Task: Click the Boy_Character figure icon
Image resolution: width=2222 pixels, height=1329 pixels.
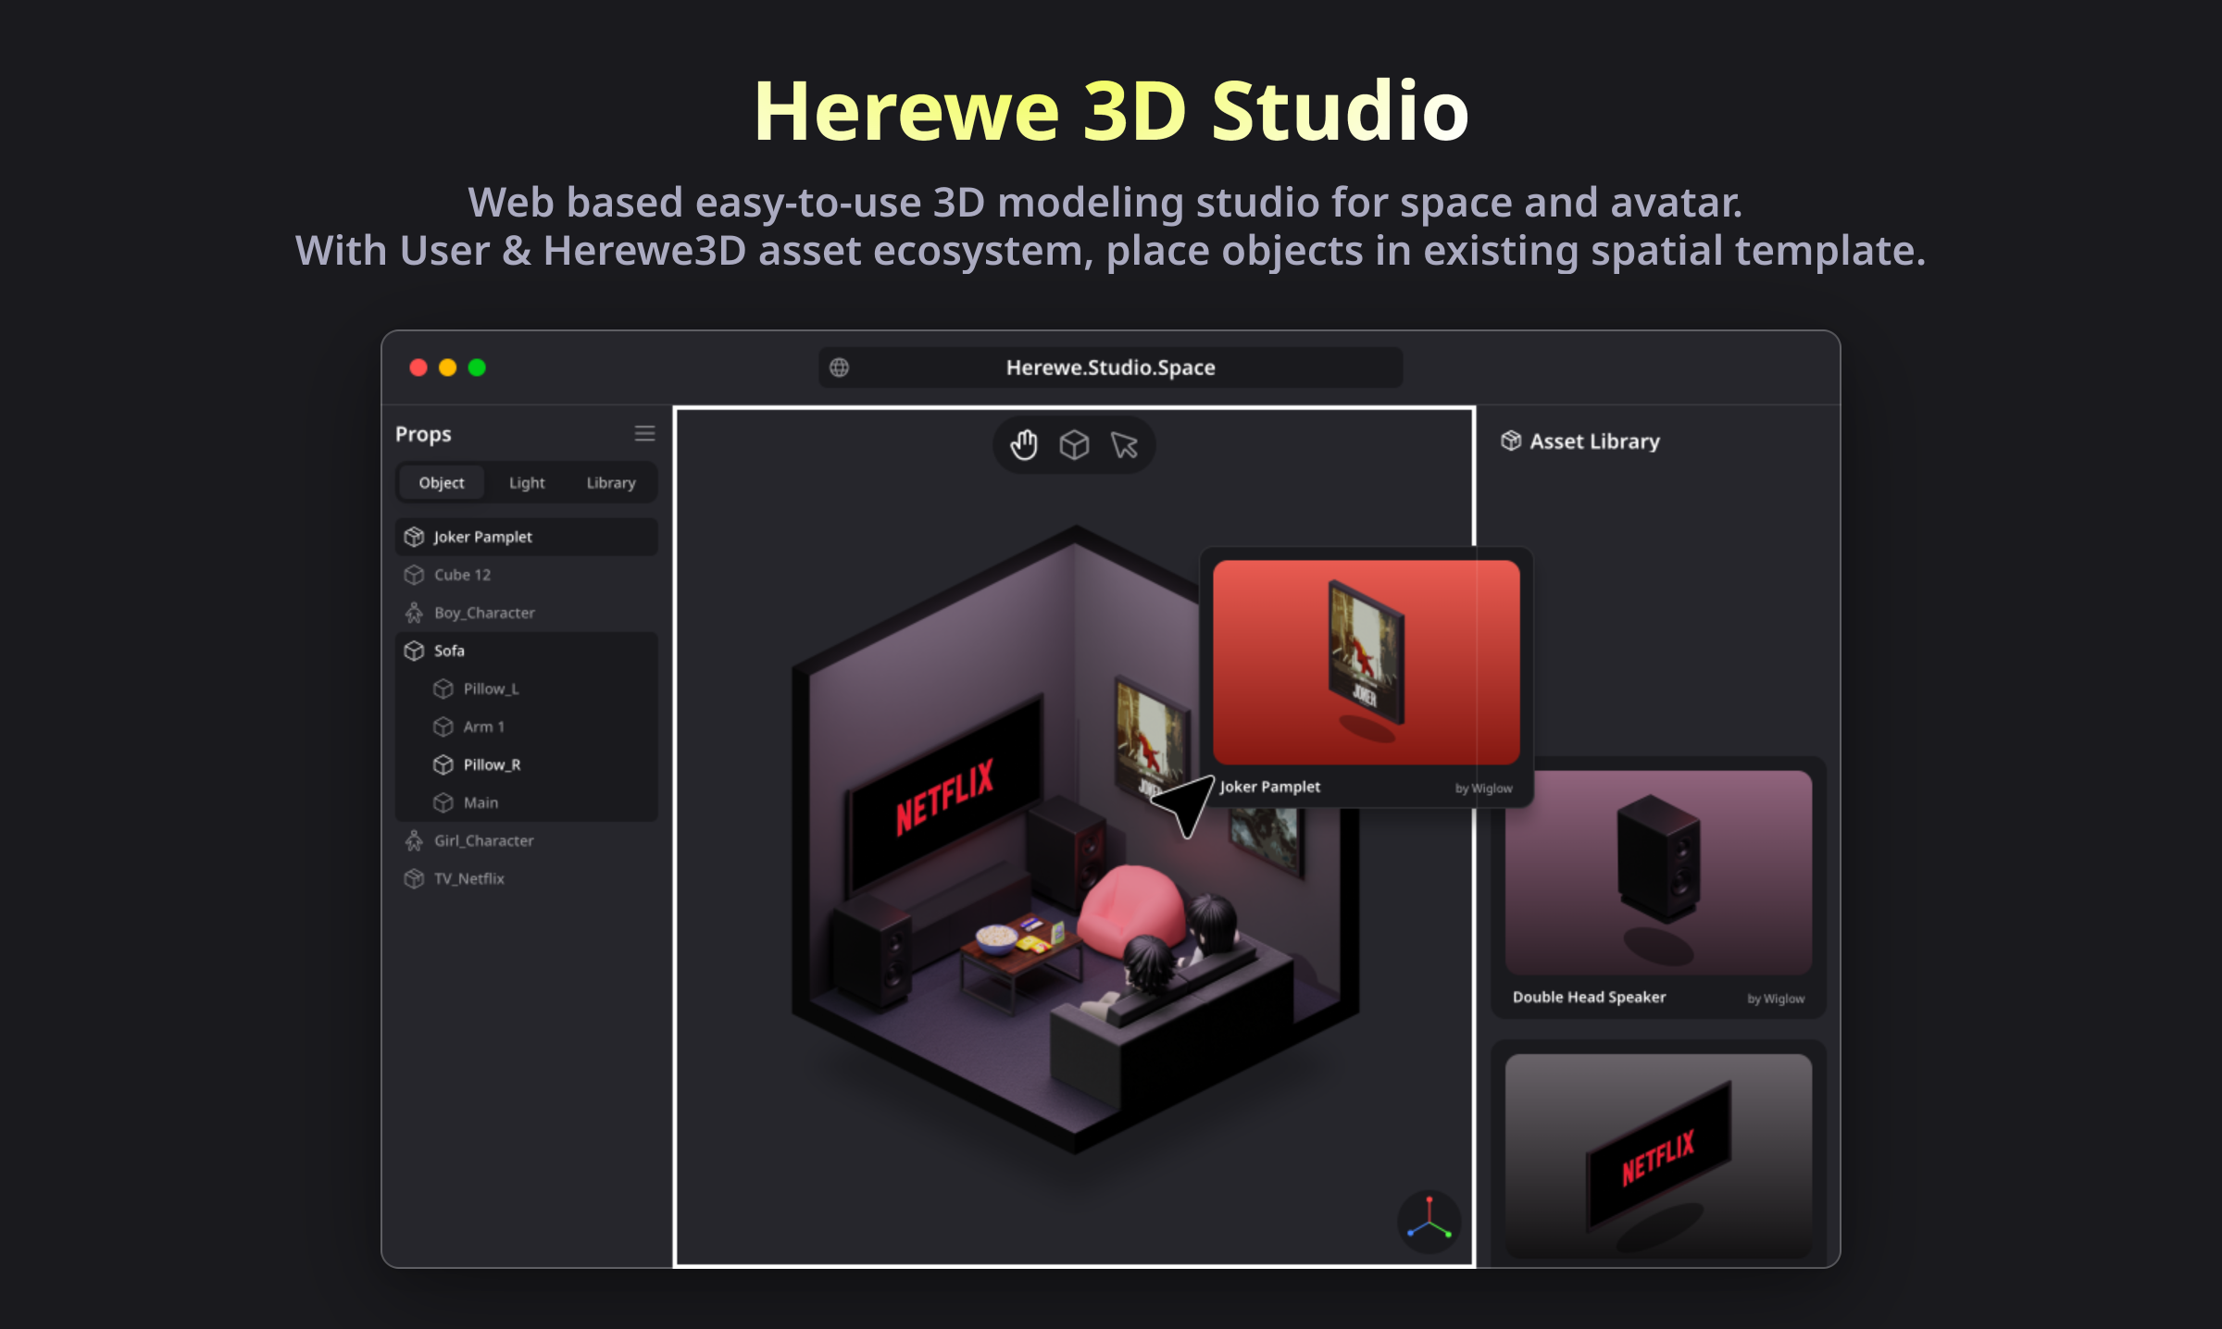Action: click(414, 613)
